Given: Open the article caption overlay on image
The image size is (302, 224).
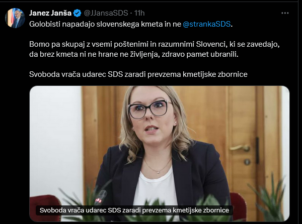Looking at the screenshot, I should click(134, 210).
